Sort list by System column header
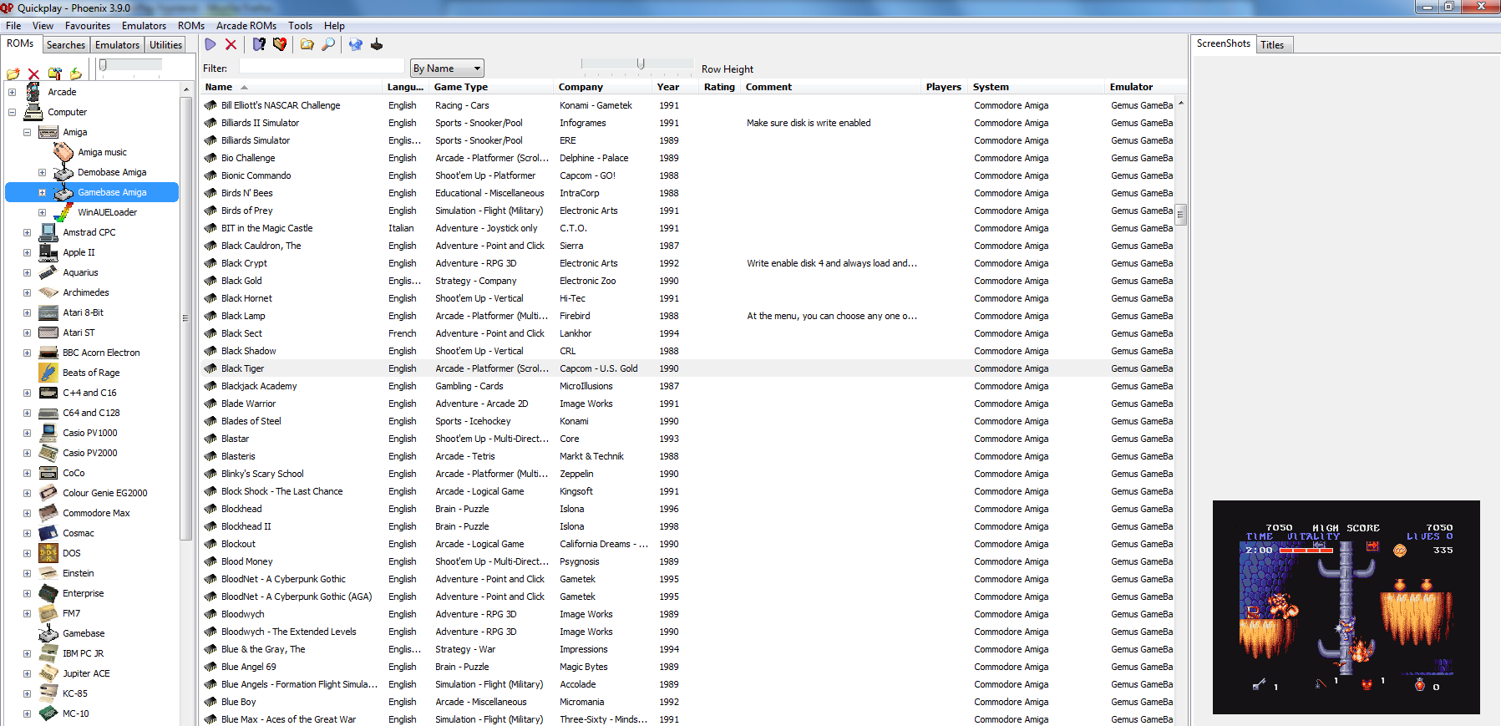This screenshot has height=726, width=1501. 1037,87
